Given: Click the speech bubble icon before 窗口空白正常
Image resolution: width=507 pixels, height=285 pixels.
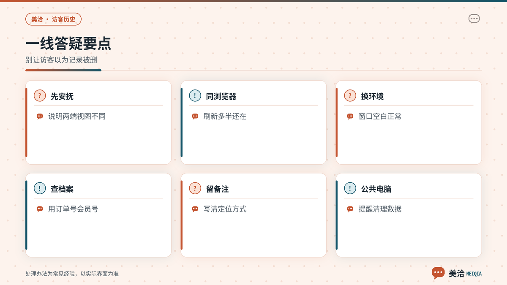Looking at the screenshot, I should tap(350, 117).
